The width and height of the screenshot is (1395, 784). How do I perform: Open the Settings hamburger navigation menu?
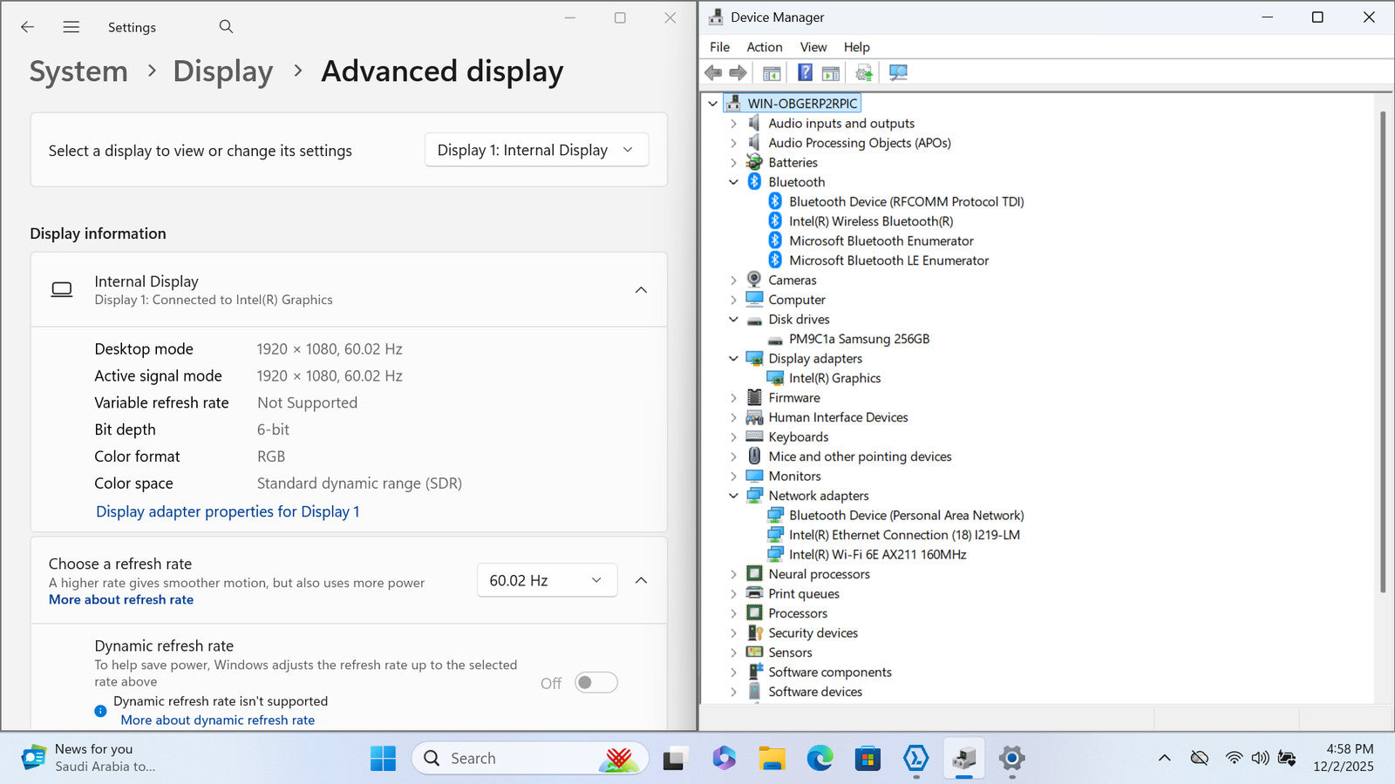click(71, 27)
